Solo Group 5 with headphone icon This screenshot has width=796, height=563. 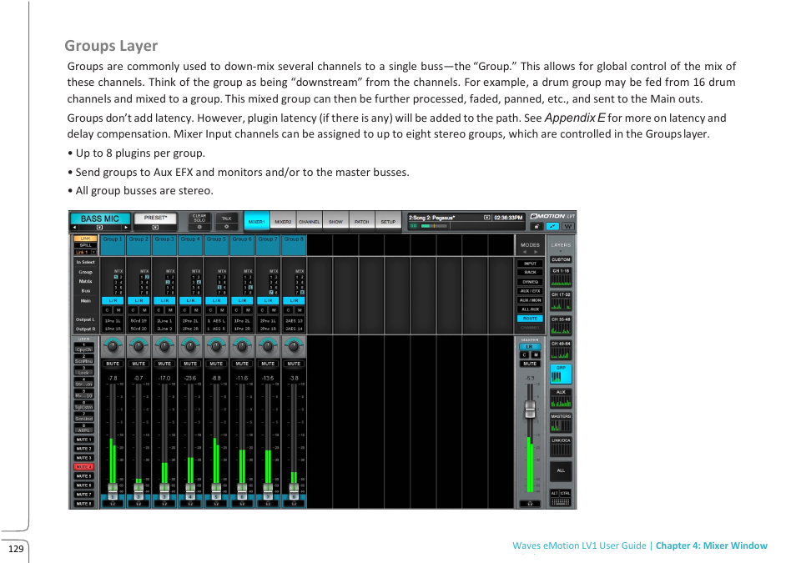tap(216, 504)
